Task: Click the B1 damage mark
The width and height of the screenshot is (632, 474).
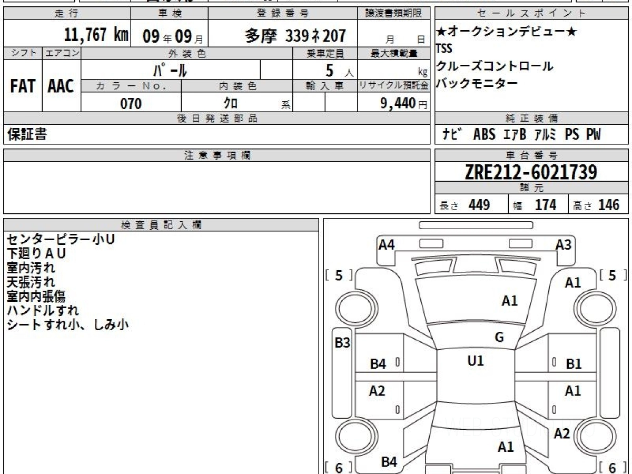Action: coord(574,363)
